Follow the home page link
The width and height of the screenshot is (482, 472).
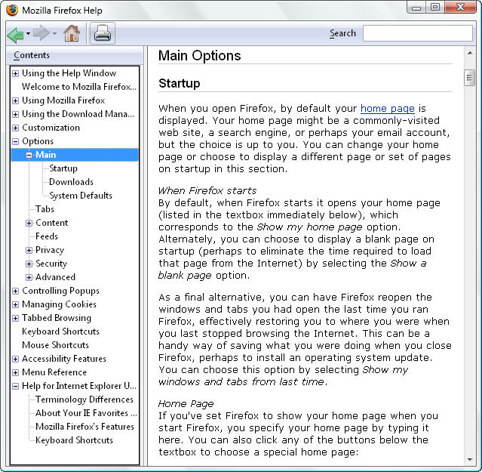(387, 109)
